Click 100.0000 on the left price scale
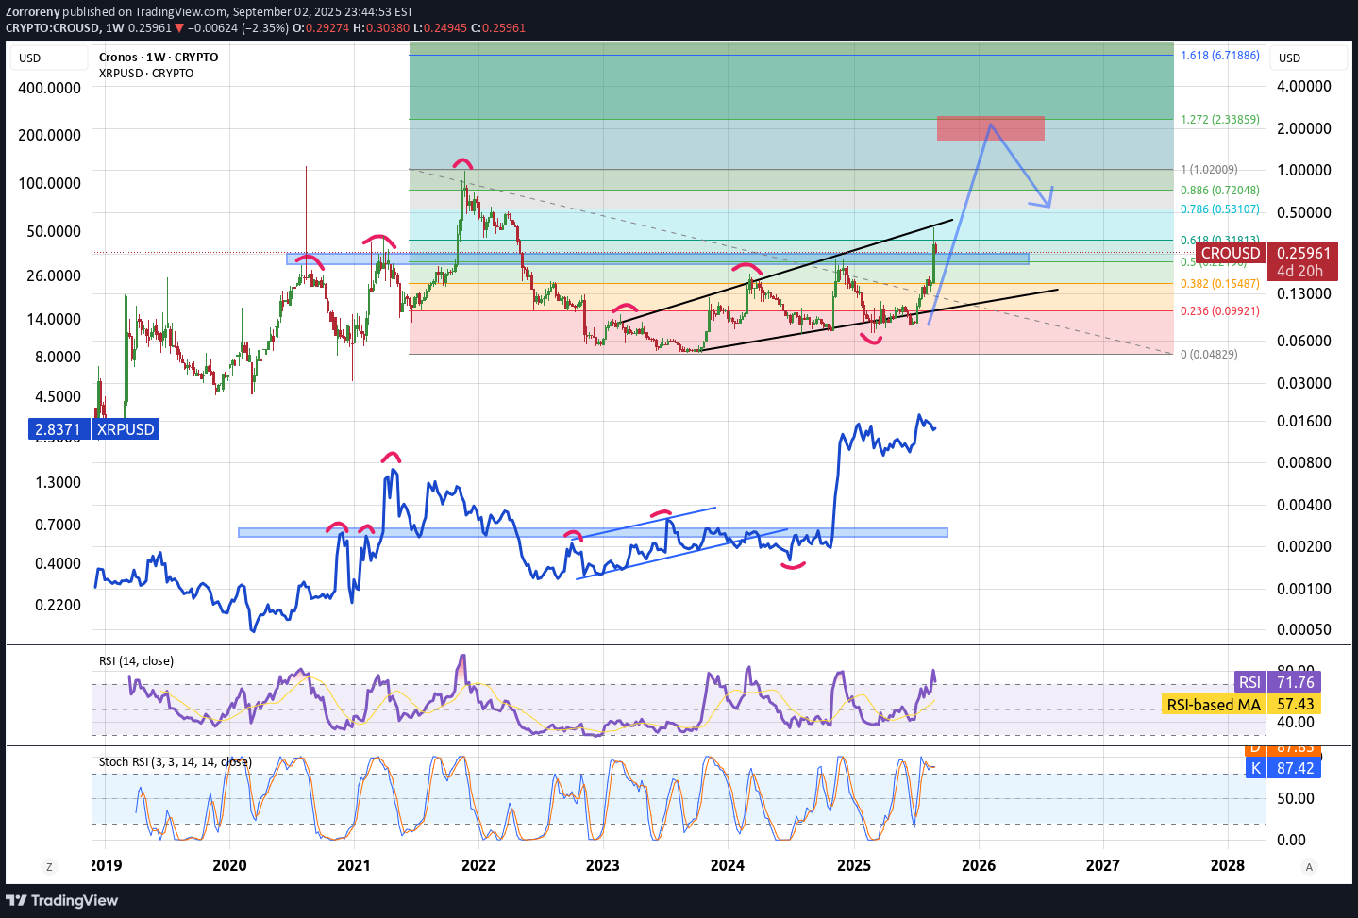1358x918 pixels. (49, 183)
